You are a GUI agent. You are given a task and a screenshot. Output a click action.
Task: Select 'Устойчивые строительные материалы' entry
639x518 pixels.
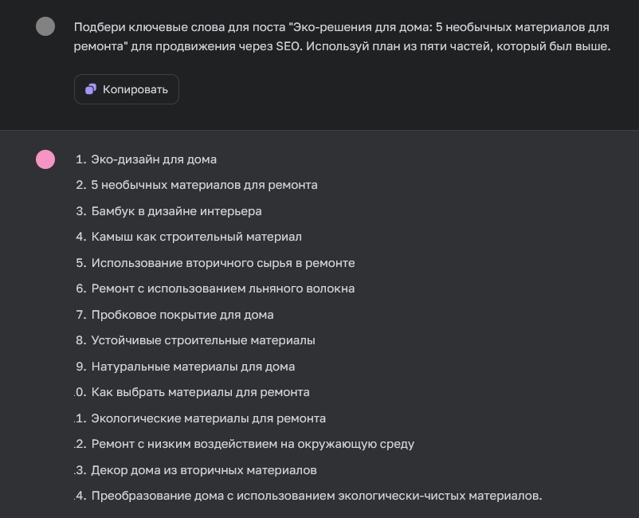(204, 340)
